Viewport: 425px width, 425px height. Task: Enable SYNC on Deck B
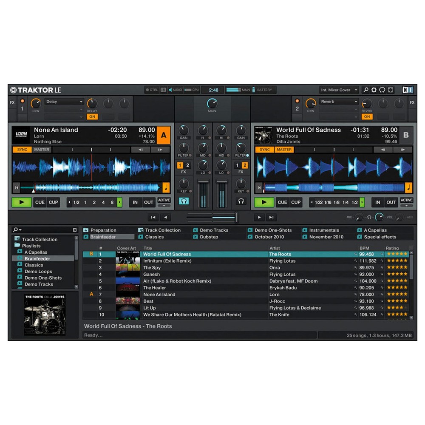point(264,149)
